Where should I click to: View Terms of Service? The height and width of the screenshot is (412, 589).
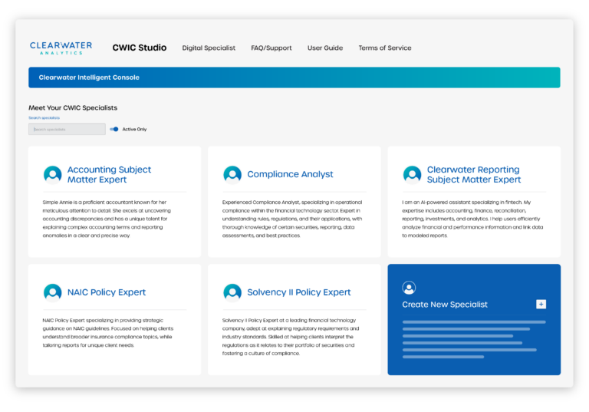385,48
